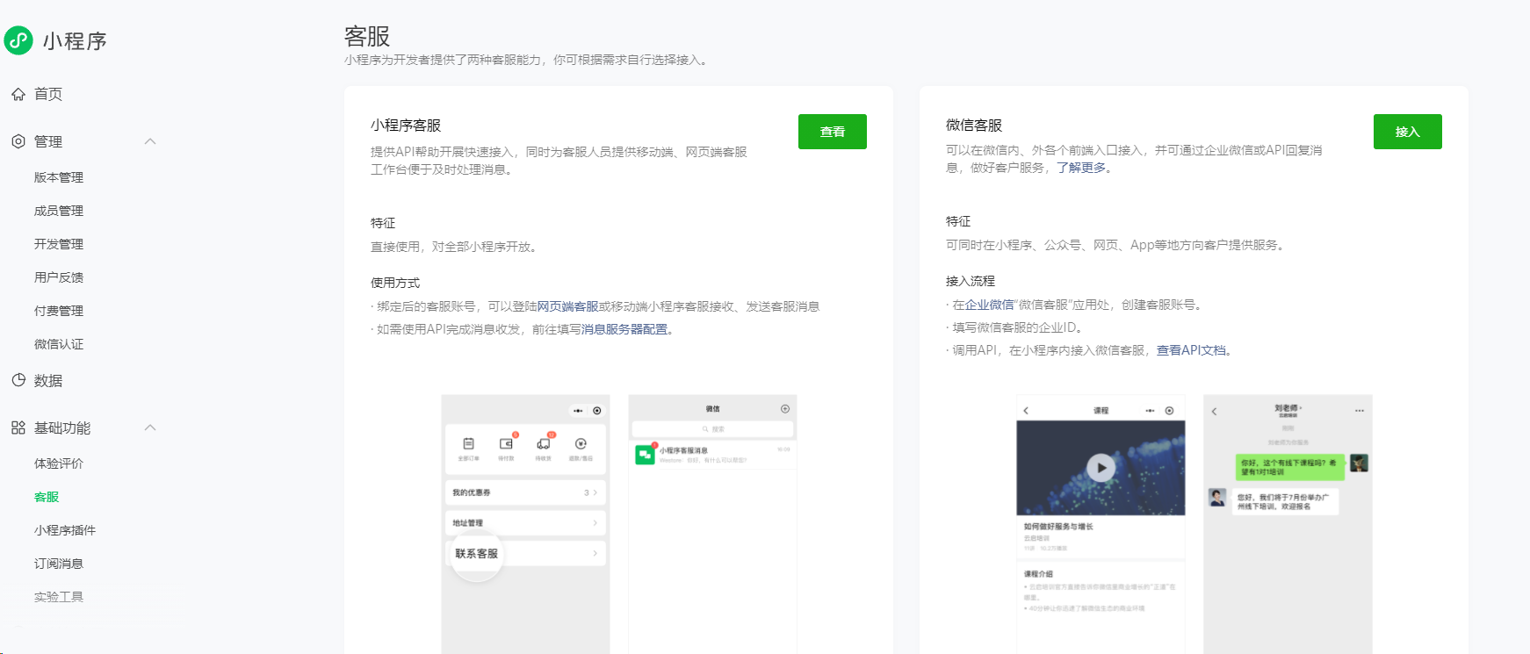Go to 版本管理
This screenshot has width=1530, height=654.
click(x=59, y=177)
